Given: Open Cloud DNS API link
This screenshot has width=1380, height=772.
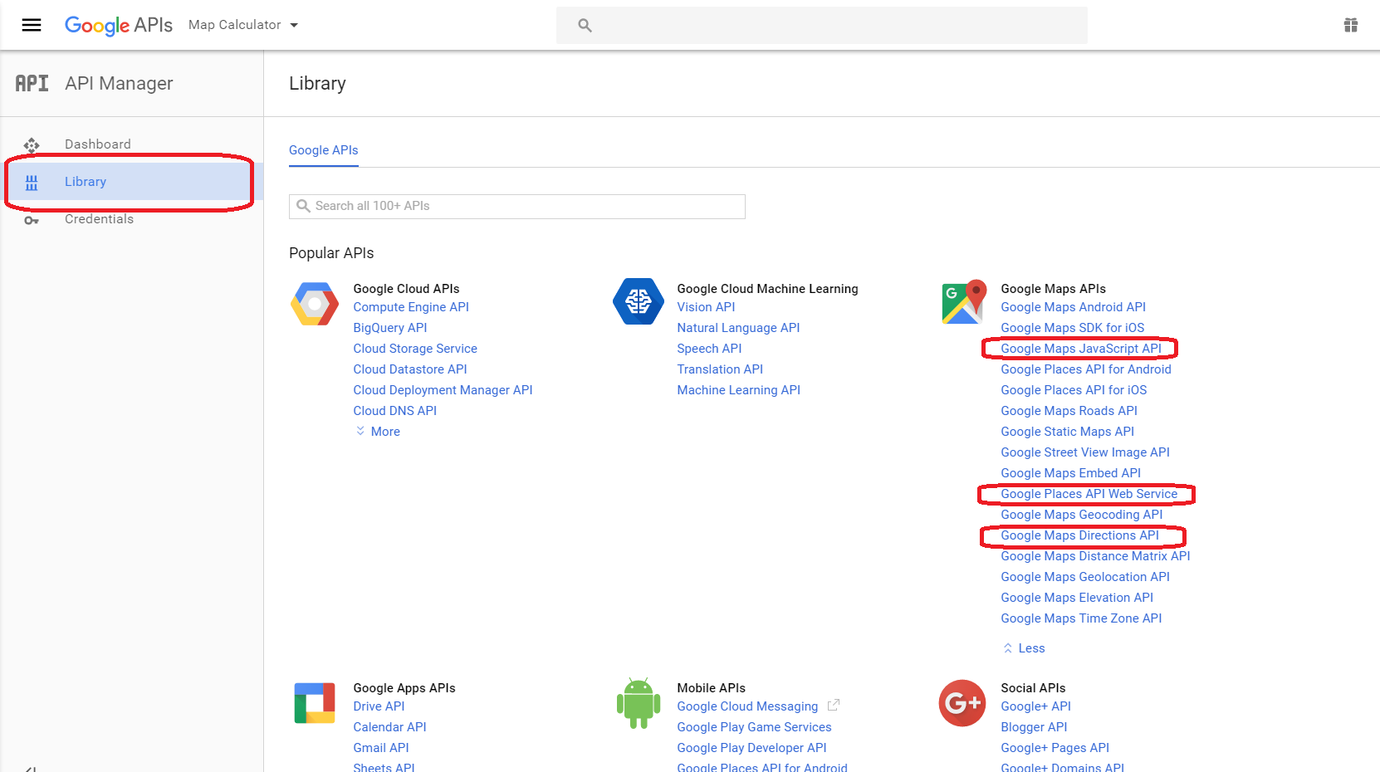Looking at the screenshot, I should tap(395, 411).
